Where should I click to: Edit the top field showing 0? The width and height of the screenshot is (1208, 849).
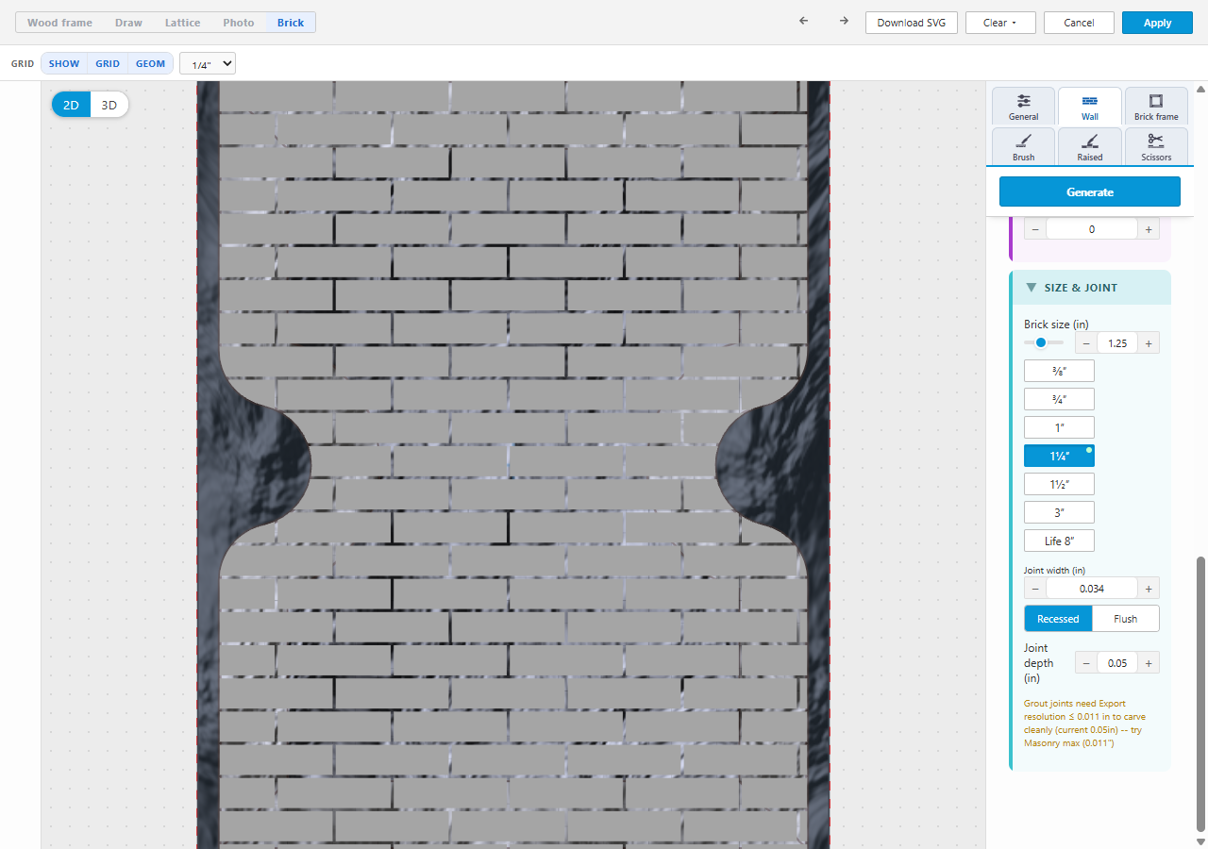(1092, 229)
